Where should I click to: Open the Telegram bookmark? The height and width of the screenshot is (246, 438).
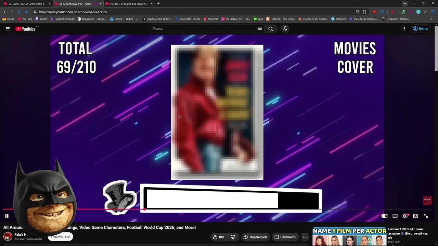coord(338,19)
